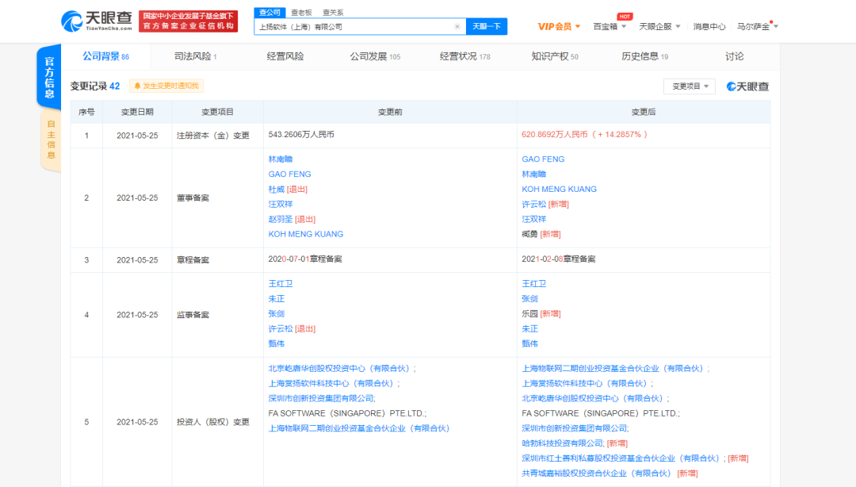Select the 经营状况 tab
The image size is (856, 487).
click(464, 56)
